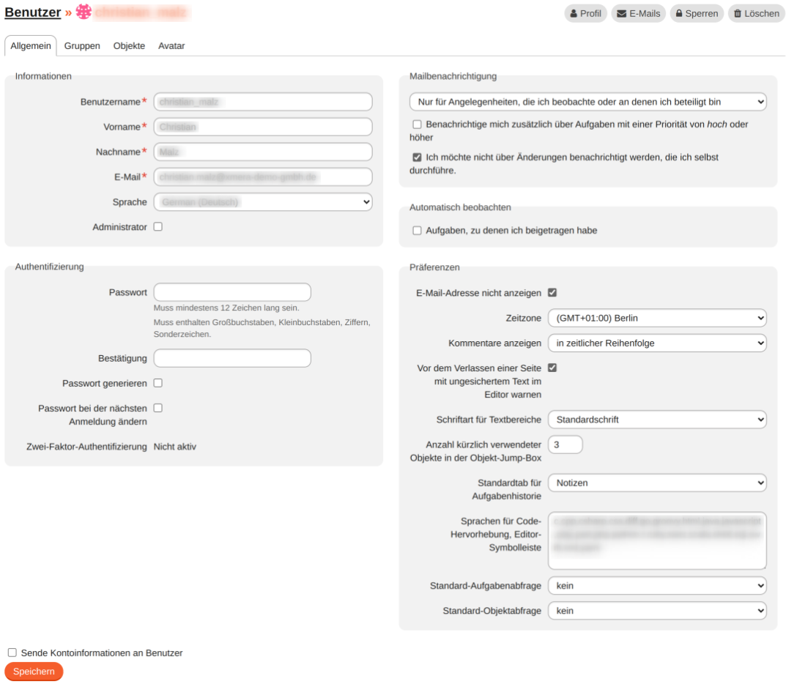Switch to the Gruppen tab
Image resolution: width=797 pixels, height=684 pixels.
(x=82, y=45)
